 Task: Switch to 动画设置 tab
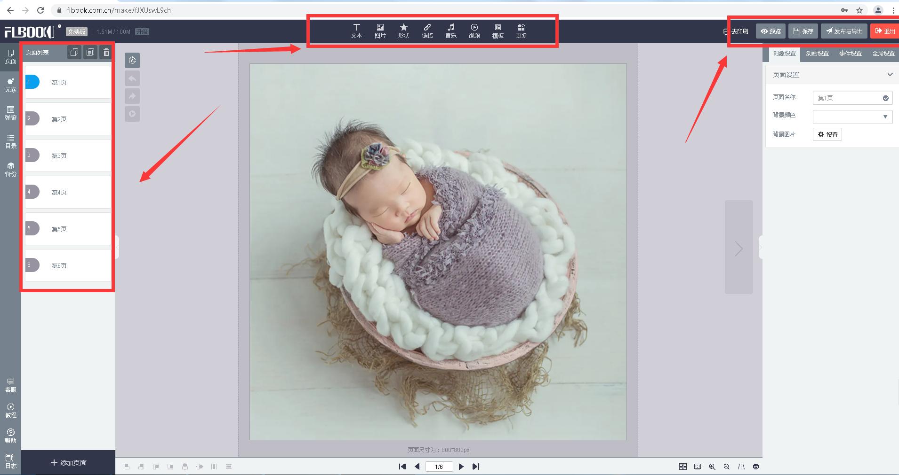click(x=817, y=54)
